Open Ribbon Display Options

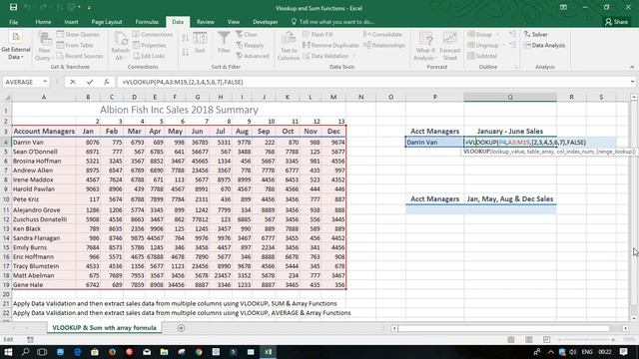pos(563,7)
